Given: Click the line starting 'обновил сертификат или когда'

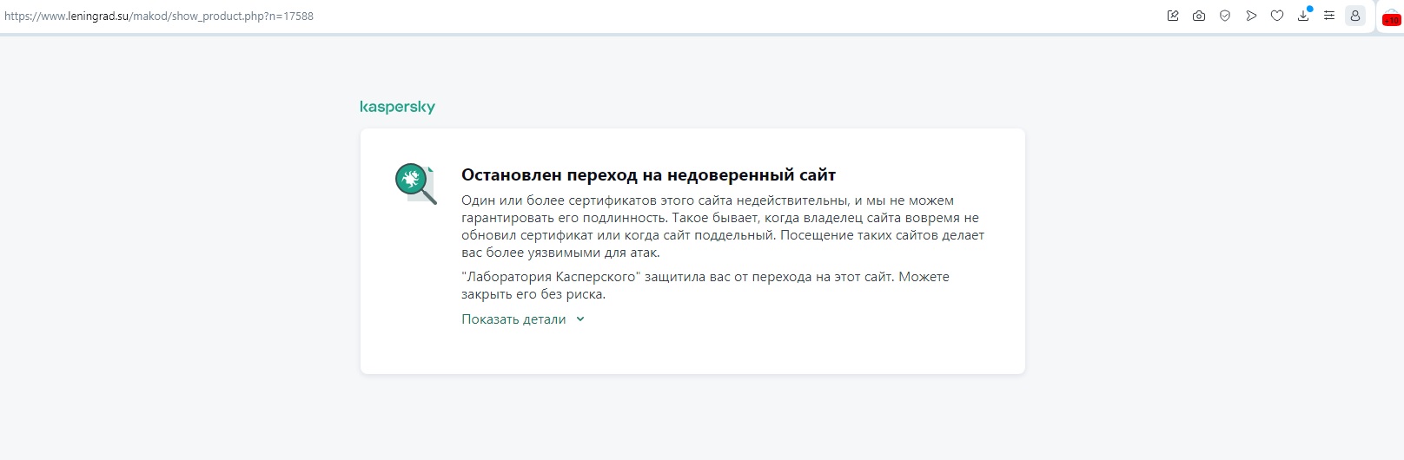Looking at the screenshot, I should point(723,235).
